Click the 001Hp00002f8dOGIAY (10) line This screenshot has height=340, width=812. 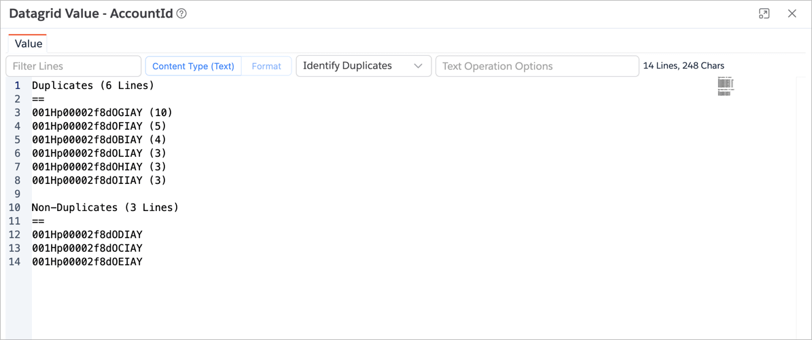102,113
